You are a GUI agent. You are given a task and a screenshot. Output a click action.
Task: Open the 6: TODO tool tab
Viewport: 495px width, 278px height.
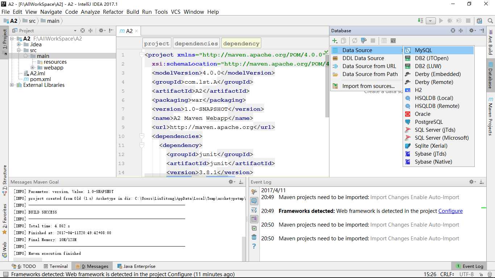24,266
